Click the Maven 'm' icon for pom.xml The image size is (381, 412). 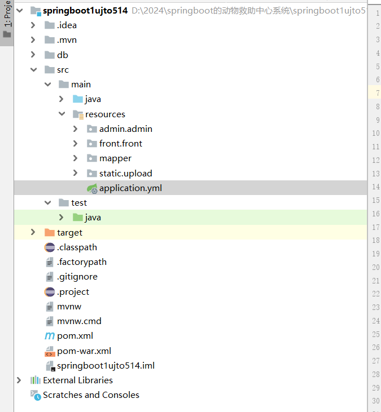[50, 336]
